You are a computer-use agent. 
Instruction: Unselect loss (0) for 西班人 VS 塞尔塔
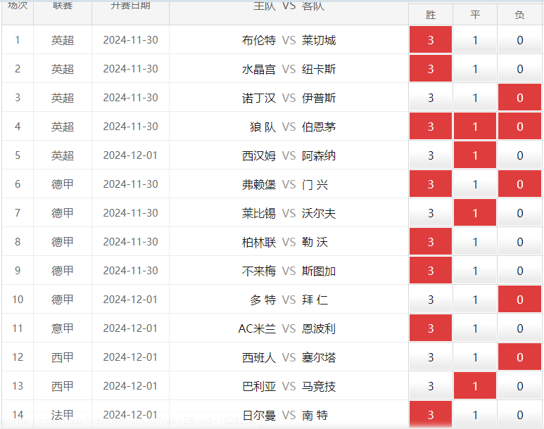point(519,356)
